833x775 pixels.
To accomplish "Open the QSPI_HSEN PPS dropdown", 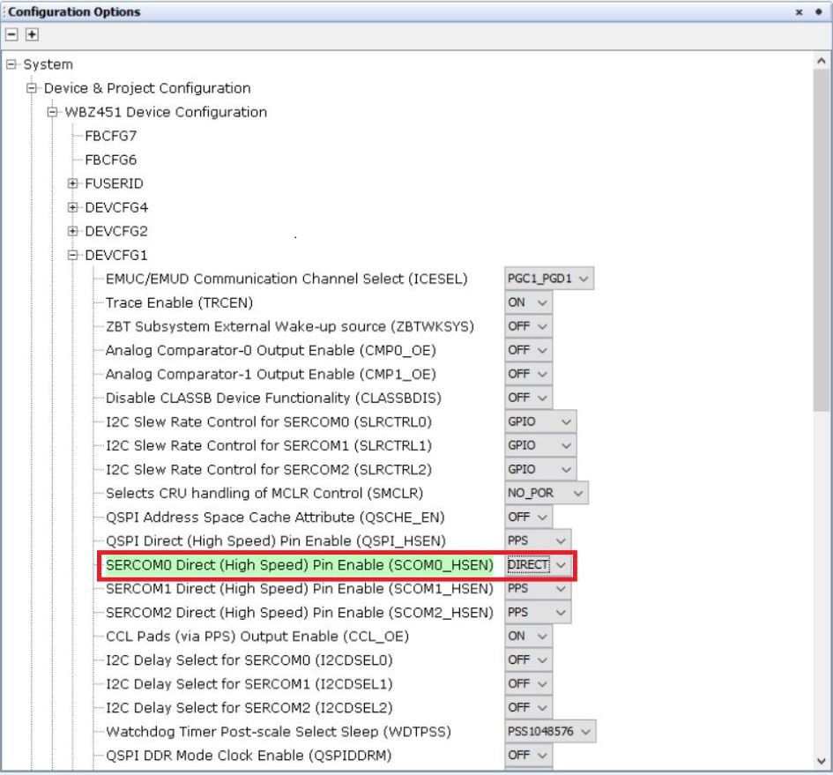I will point(537,540).
